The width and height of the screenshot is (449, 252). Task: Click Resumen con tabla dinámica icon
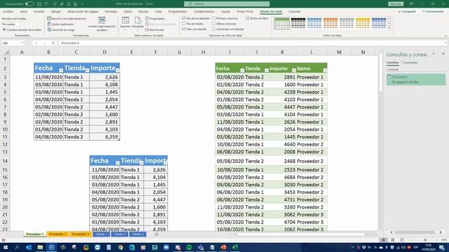tap(49, 19)
